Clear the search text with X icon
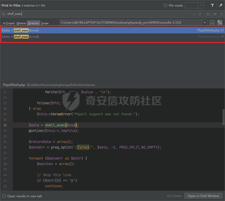225x201 pixels. [x=194, y=14]
